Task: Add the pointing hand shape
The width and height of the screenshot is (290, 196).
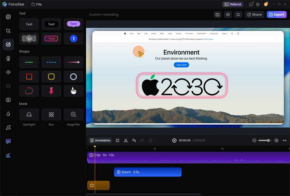Action: pos(73,91)
